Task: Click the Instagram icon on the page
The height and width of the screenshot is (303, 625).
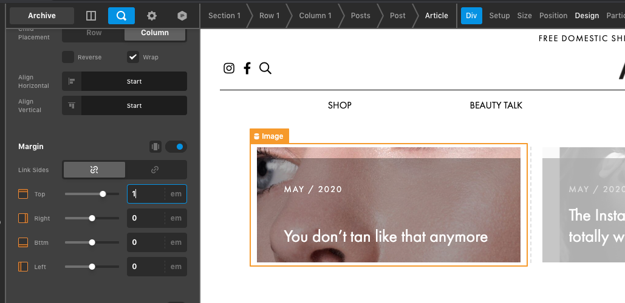Action: point(229,68)
